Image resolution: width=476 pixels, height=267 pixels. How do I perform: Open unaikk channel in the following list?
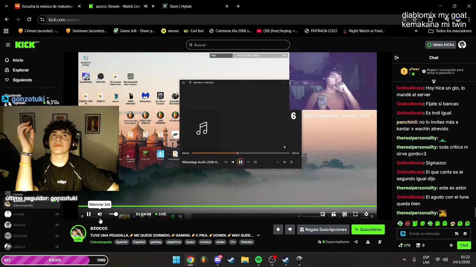(x=32, y=214)
